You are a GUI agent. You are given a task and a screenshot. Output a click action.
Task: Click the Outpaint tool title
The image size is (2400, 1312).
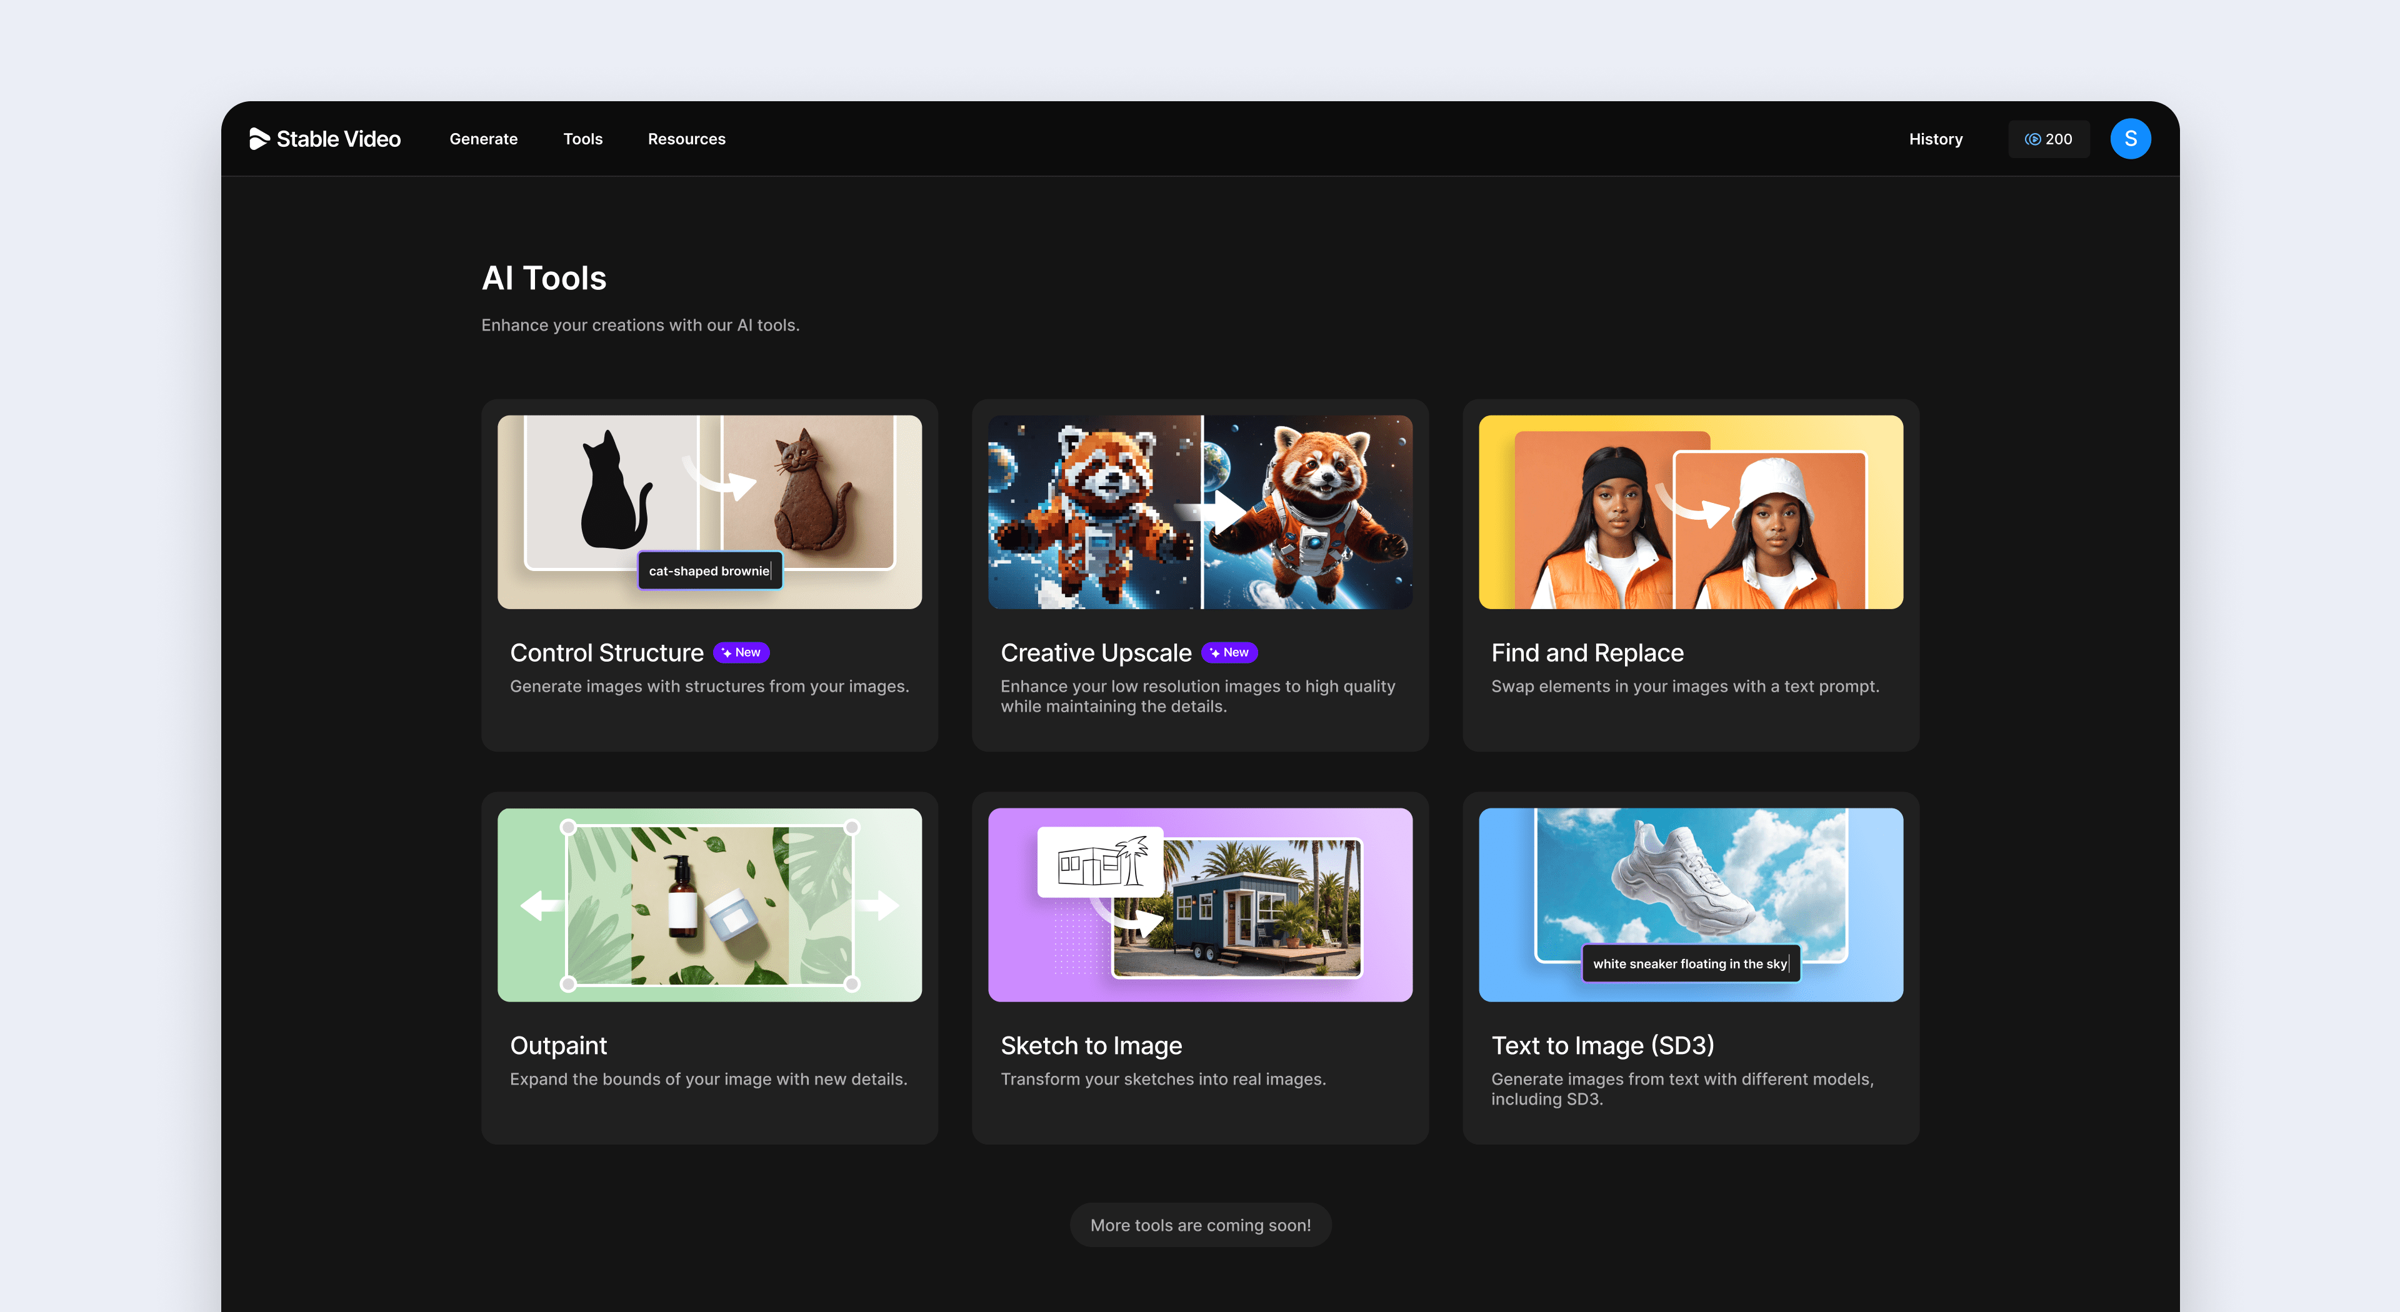tap(558, 1046)
